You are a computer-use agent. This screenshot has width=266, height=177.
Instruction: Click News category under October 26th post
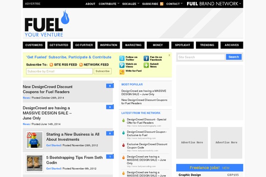click(26, 98)
